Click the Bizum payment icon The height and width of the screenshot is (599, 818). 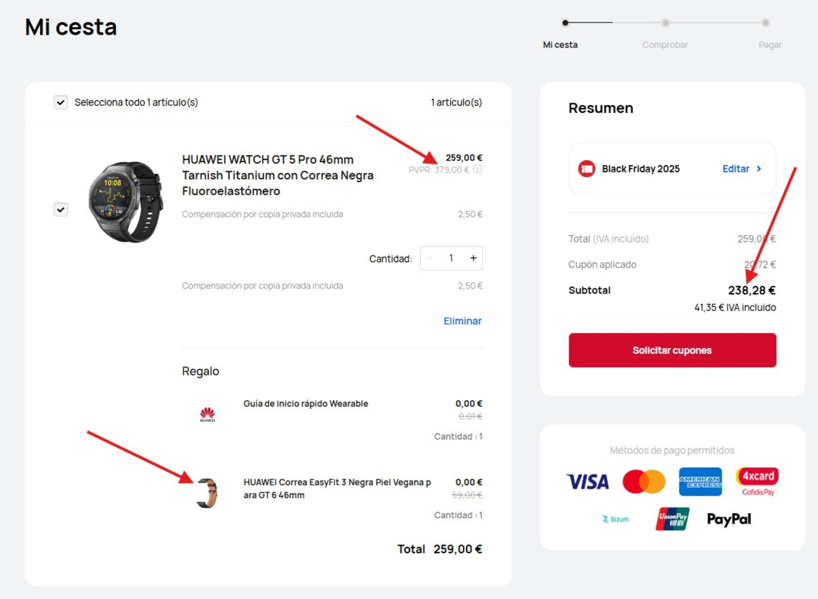pyautogui.click(x=615, y=518)
